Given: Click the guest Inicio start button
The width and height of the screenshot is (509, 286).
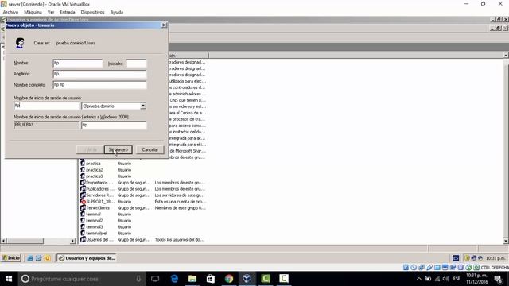Looking at the screenshot, I should (11, 258).
